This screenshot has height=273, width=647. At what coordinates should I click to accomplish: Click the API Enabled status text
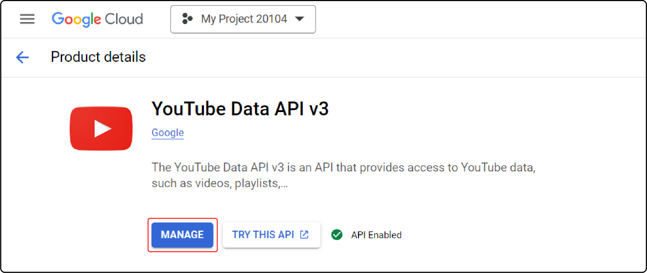pos(376,235)
